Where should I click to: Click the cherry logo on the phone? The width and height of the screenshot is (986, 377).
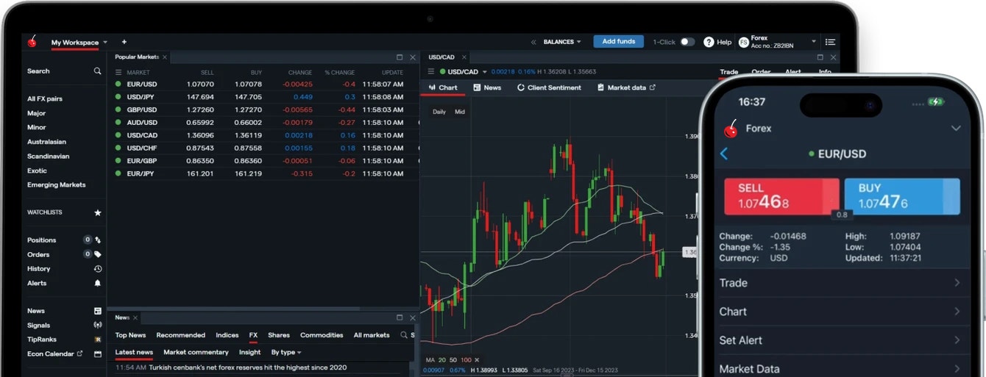tap(731, 129)
